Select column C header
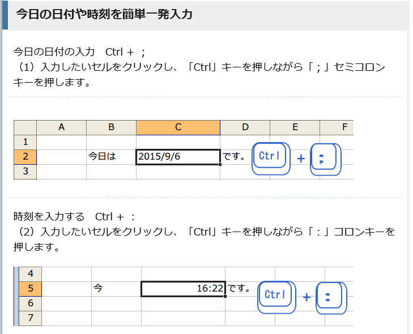Viewport: 413px width, 334px height. tap(178, 127)
